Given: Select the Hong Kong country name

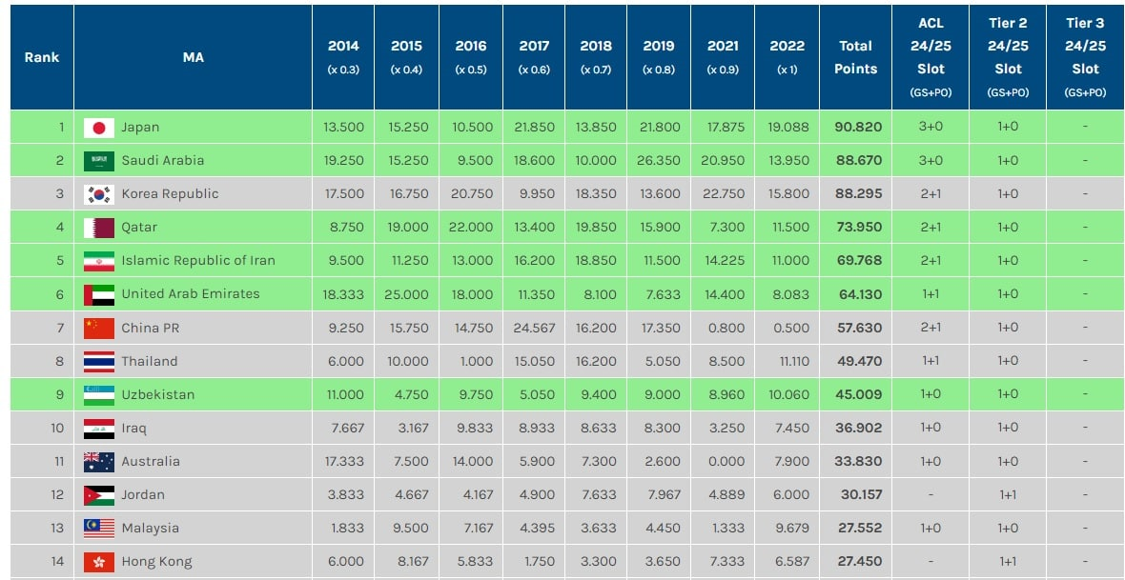Looking at the screenshot, I should tap(156, 562).
